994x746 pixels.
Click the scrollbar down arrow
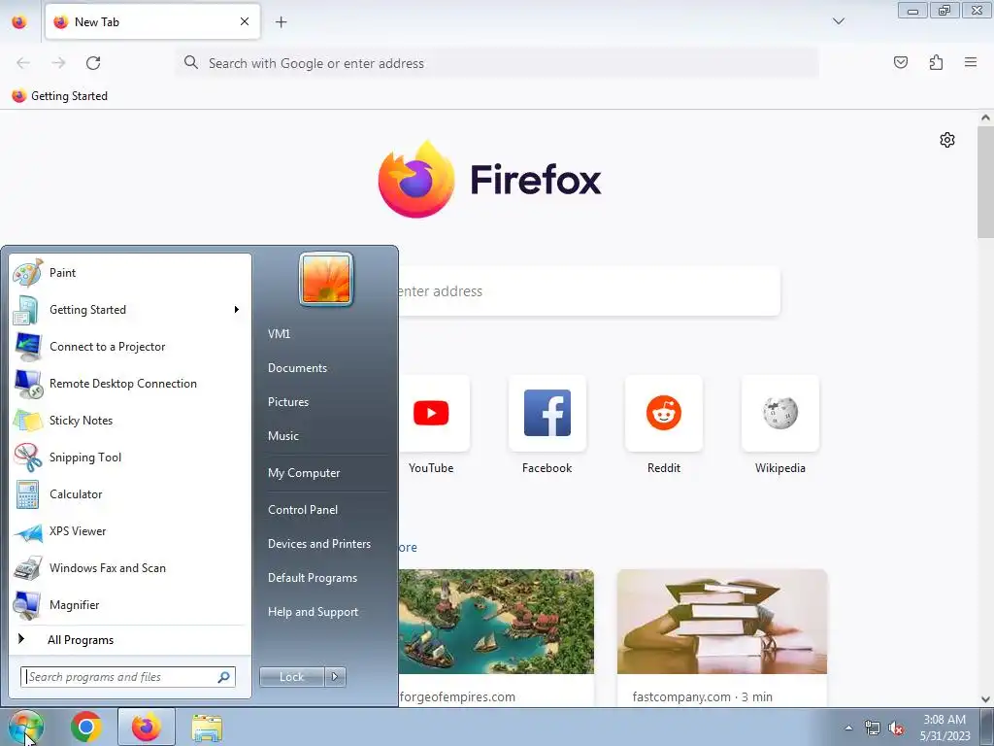pyautogui.click(x=986, y=699)
